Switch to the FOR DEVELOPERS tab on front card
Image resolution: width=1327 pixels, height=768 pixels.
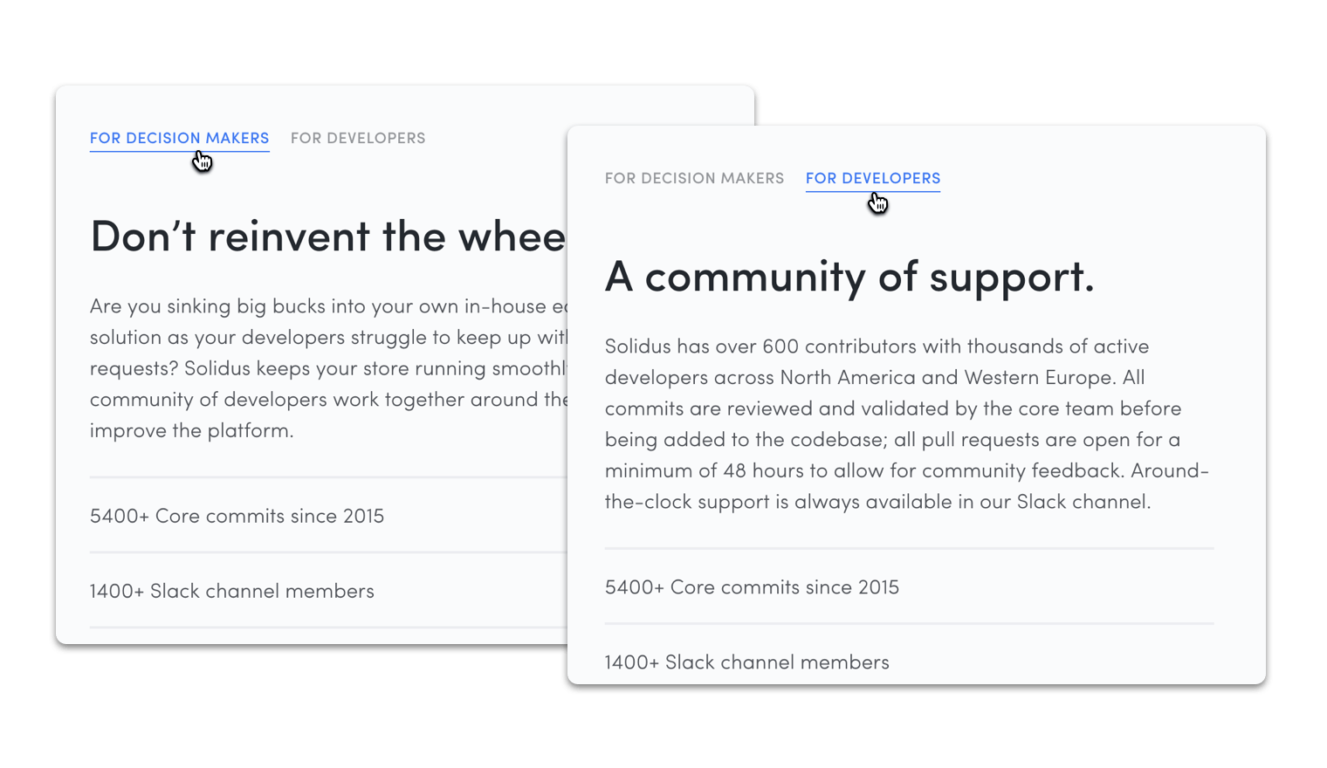click(x=873, y=178)
